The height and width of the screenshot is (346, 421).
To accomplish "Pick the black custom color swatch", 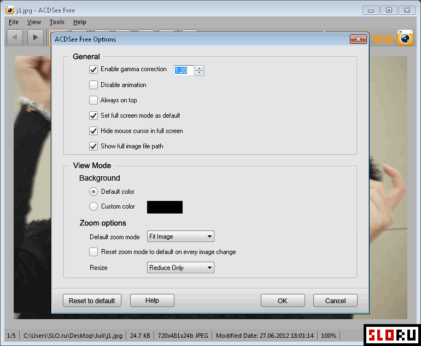I will point(165,207).
